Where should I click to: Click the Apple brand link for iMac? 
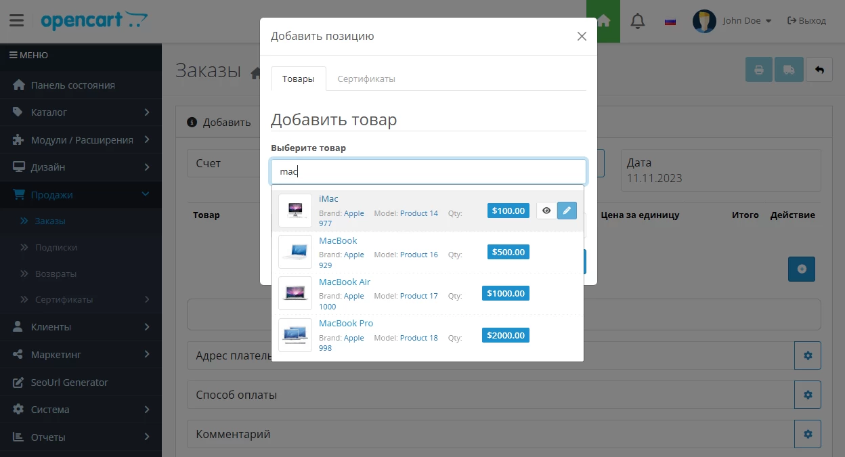[x=354, y=213]
